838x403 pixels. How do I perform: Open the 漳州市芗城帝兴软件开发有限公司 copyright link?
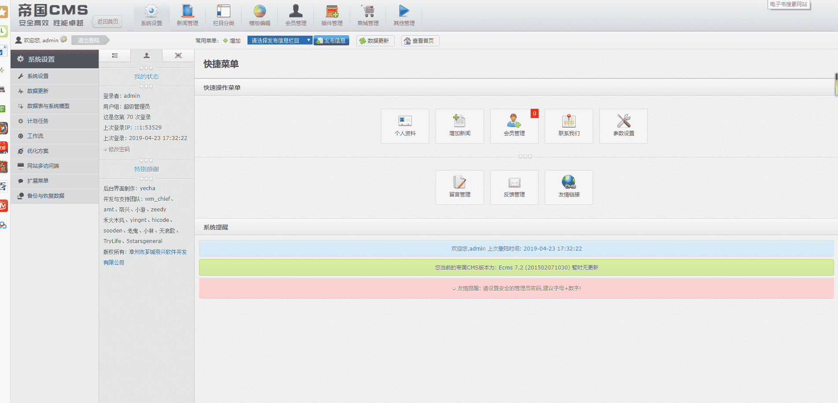[x=145, y=257]
